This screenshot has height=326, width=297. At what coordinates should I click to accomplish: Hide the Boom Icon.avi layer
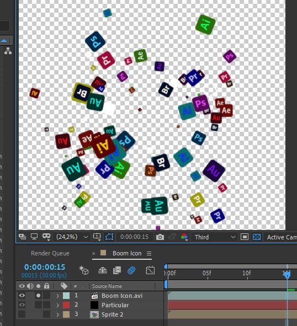[22, 296]
